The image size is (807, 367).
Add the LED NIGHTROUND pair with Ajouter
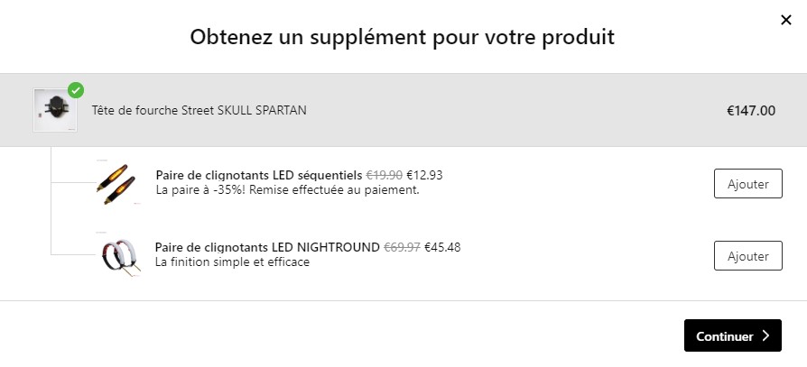coord(747,255)
